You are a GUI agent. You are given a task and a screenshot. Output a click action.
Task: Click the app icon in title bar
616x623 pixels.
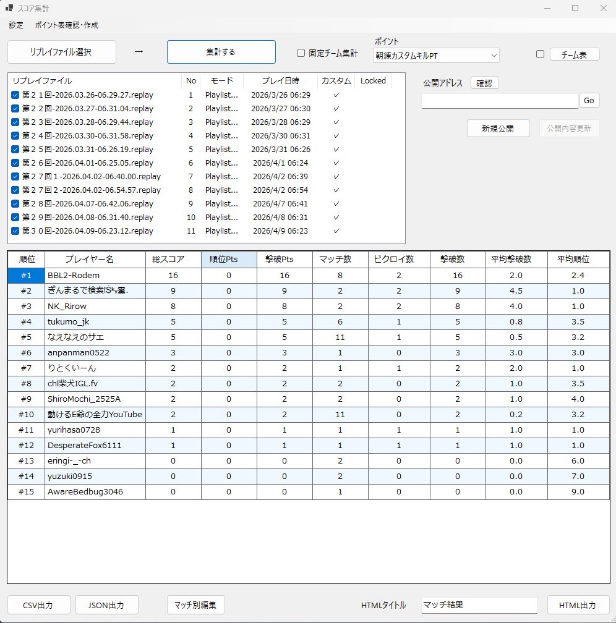tap(9, 7)
